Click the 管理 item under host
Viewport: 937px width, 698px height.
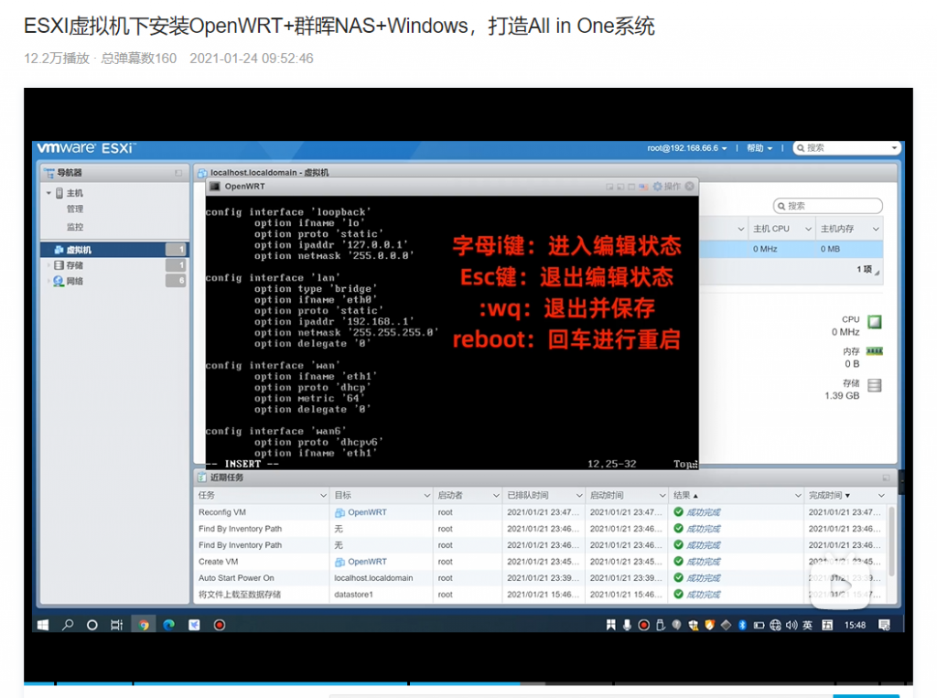(74, 209)
